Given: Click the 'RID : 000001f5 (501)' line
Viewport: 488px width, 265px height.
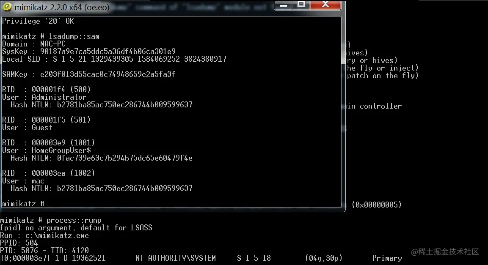Looking at the screenshot, I should 47,120.
